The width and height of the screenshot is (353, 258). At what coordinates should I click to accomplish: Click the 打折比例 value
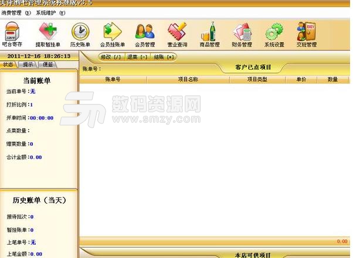pyautogui.click(x=31, y=105)
